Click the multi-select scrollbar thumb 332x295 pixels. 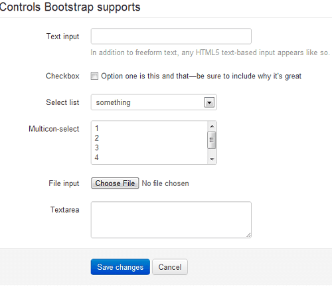[x=212, y=140]
